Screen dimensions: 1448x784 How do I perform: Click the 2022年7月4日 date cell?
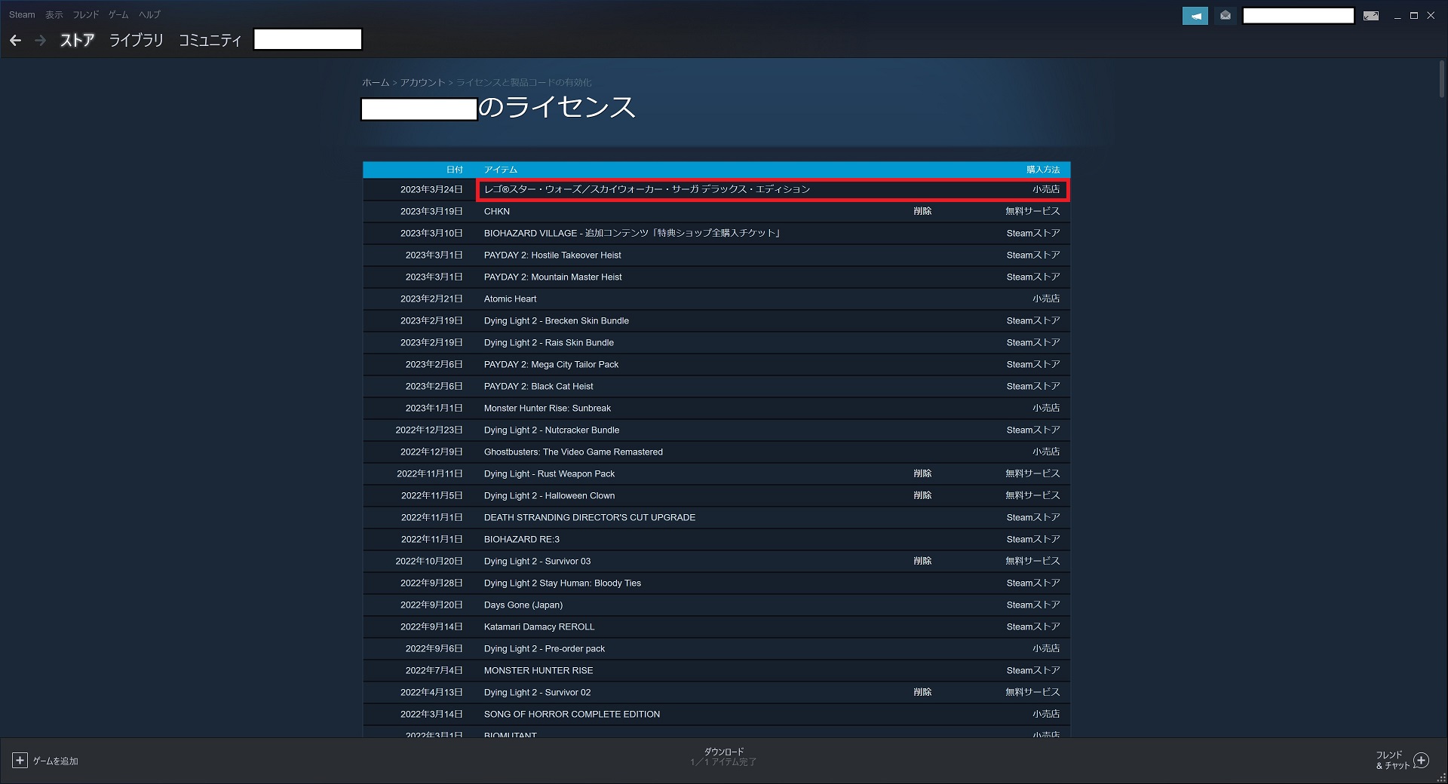tap(434, 670)
